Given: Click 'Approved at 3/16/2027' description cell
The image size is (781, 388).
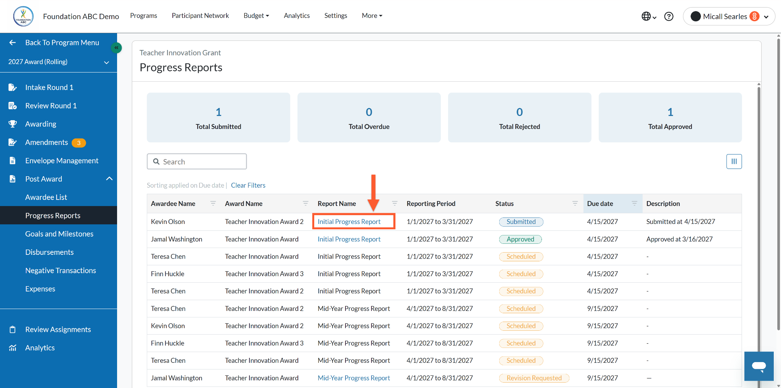Looking at the screenshot, I should point(680,239).
